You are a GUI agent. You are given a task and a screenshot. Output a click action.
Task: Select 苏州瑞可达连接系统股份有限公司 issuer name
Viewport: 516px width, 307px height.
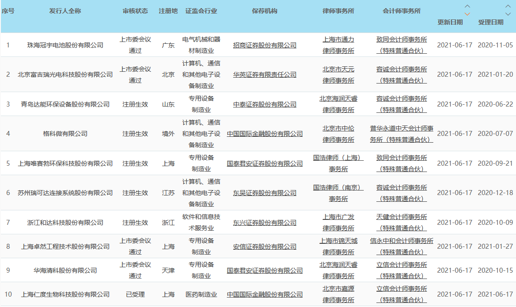[65, 193]
